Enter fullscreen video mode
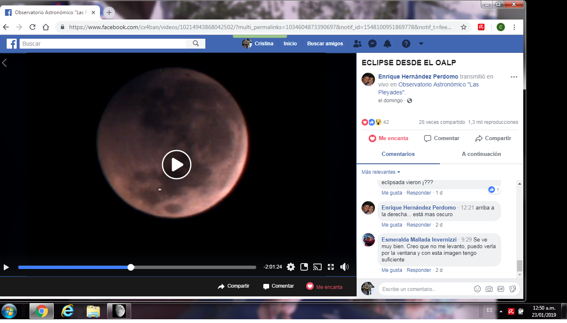The width and height of the screenshot is (567, 323). [x=331, y=267]
